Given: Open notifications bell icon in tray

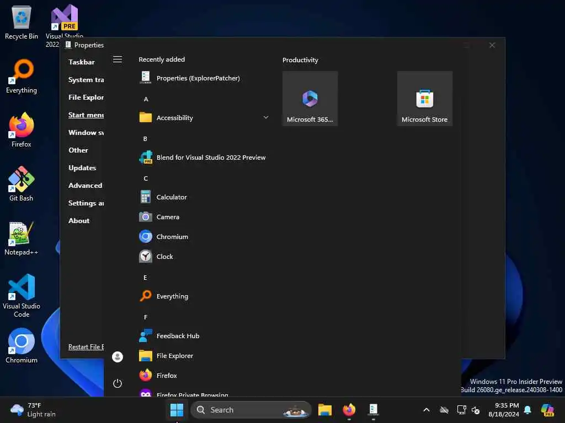Looking at the screenshot, I should coord(527,410).
